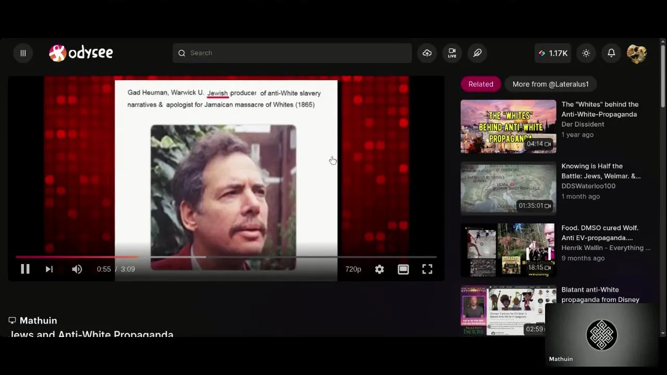
Task: Click the Search input field
Action: point(292,53)
